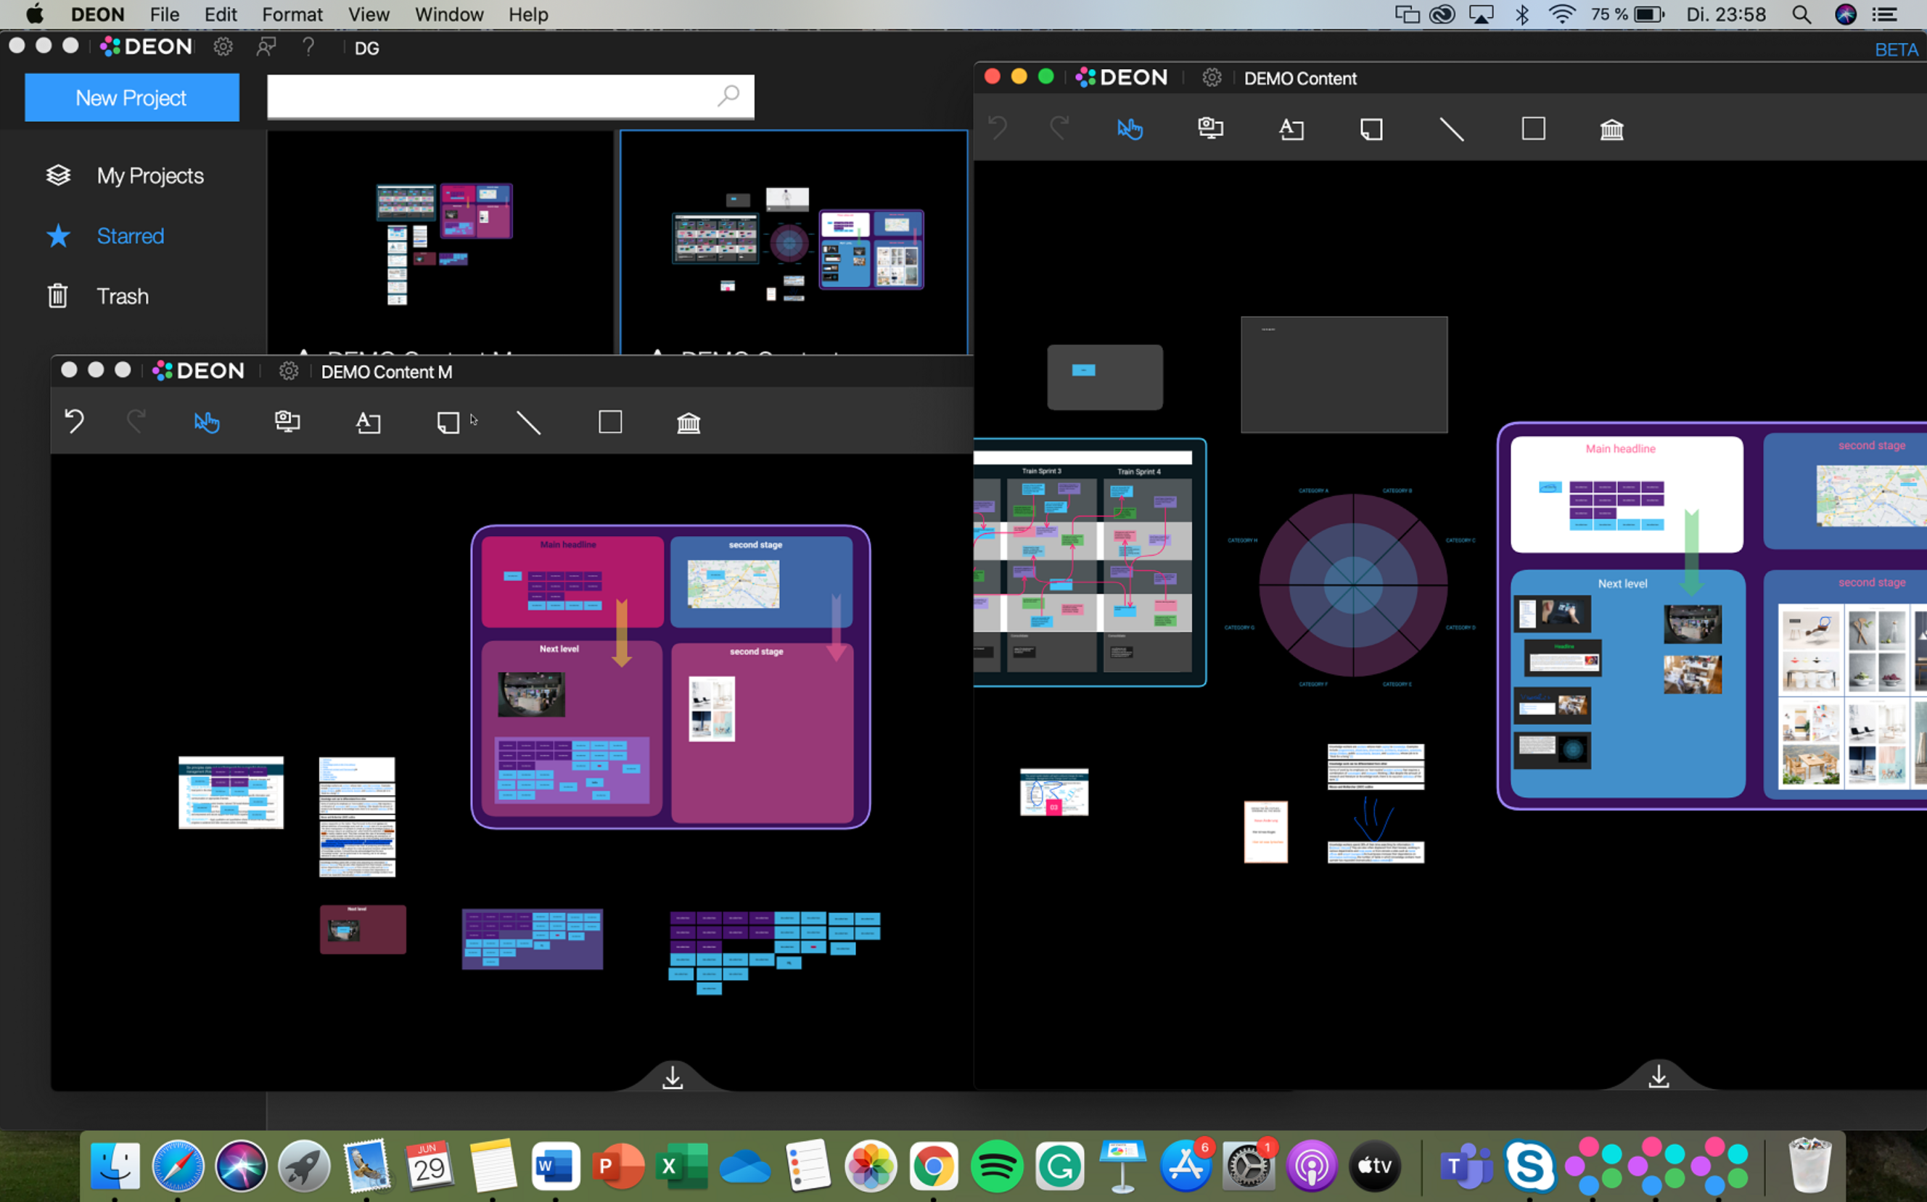1927x1202 pixels.
Task: Open settings gear in DEON project manager
Action: (x=223, y=47)
